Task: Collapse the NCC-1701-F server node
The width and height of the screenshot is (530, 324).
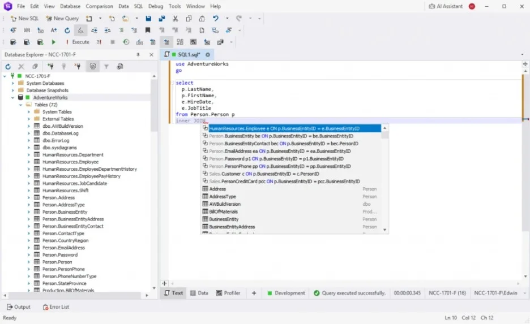Action: pyautogui.click(x=5, y=76)
